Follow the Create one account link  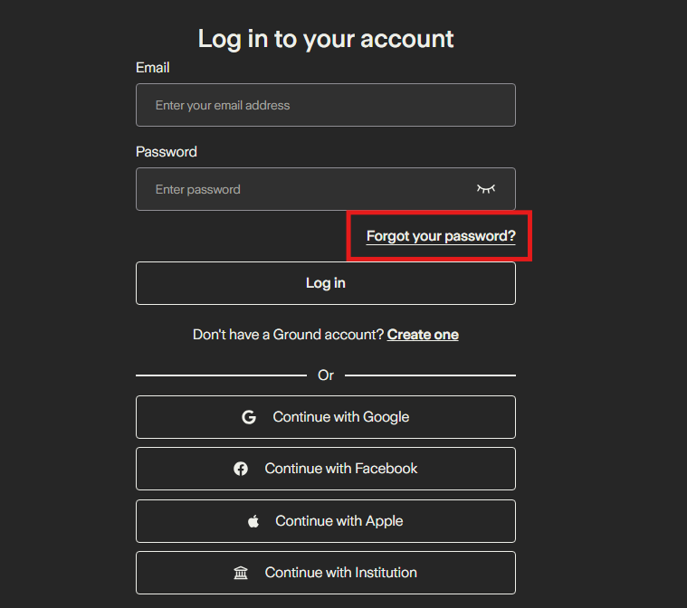click(423, 335)
